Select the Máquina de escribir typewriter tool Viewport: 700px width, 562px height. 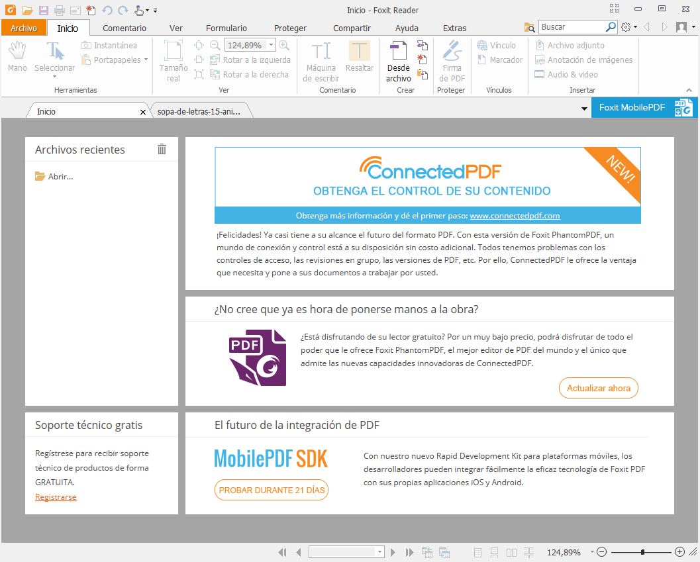321,61
